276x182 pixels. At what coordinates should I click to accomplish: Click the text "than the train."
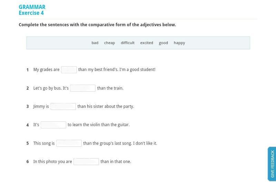(110, 88)
